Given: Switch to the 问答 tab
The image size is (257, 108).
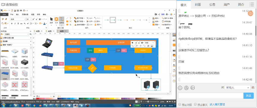Looking at the screenshot, I should pos(198,4).
